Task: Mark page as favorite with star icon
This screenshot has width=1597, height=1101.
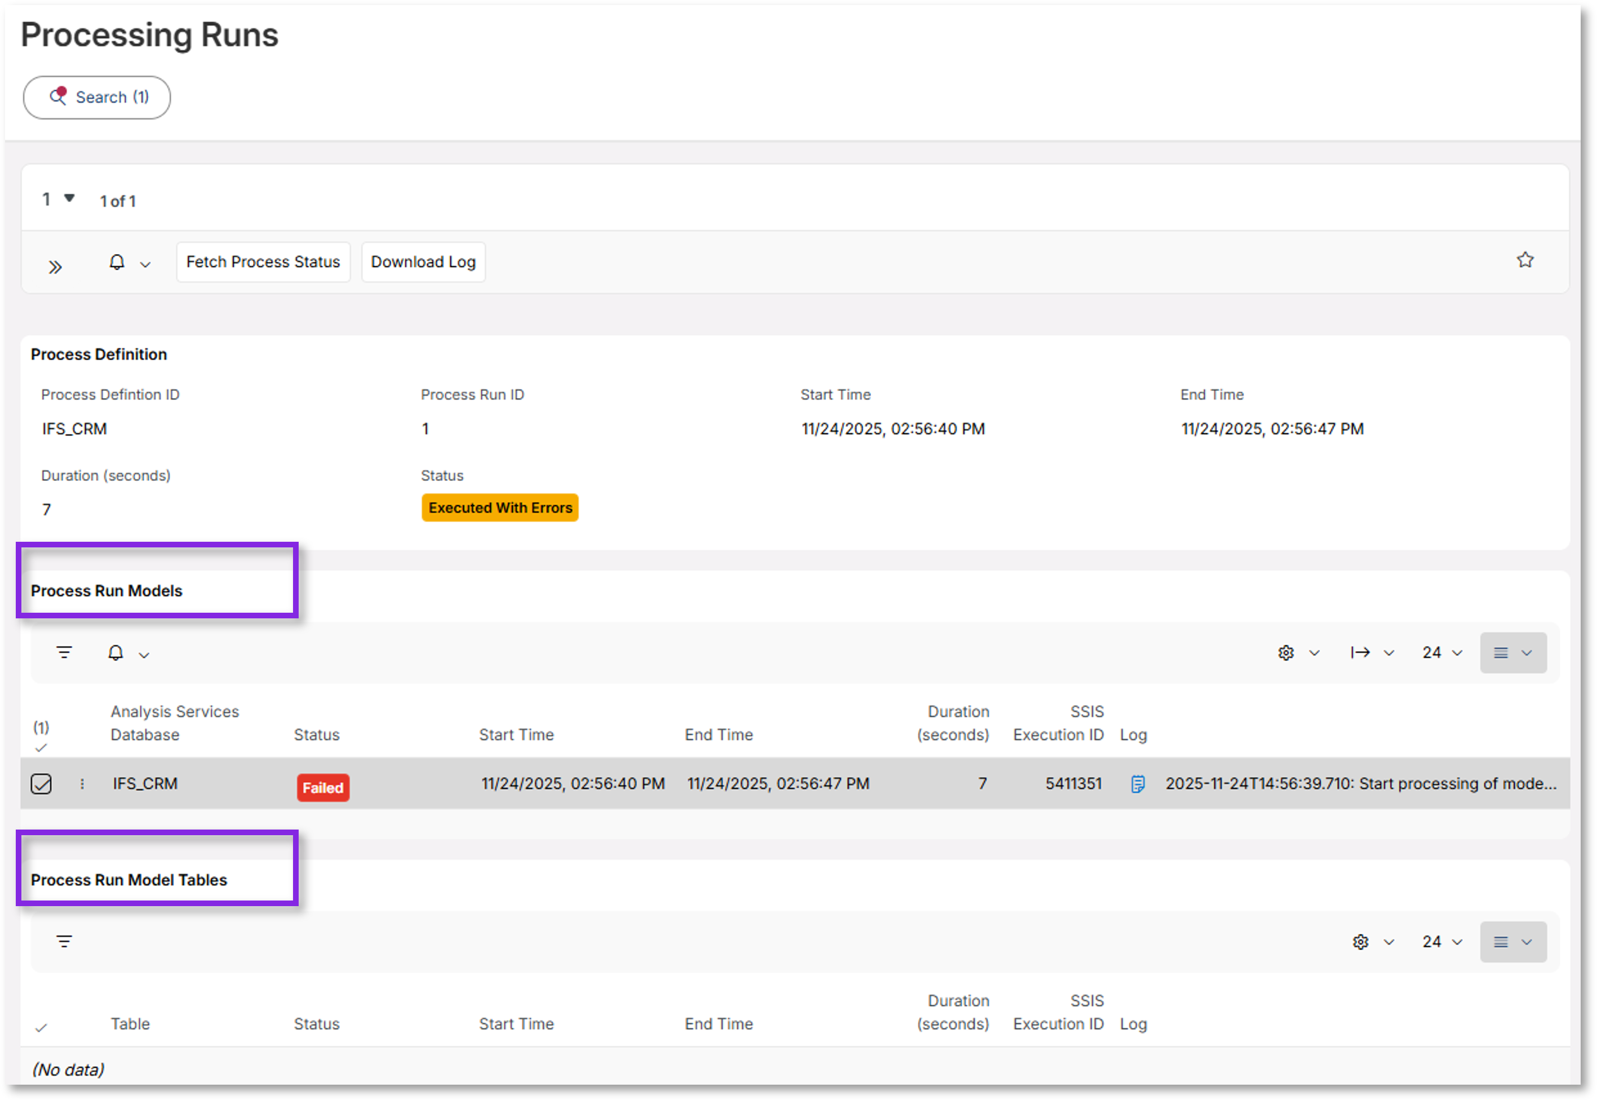Action: tap(1524, 260)
